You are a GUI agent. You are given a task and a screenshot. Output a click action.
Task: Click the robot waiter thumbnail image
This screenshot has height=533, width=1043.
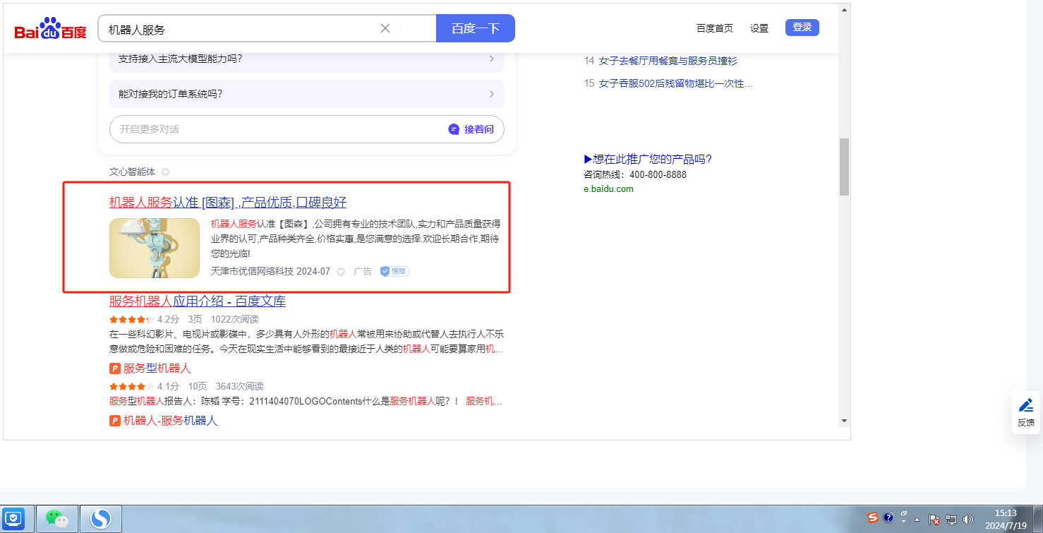pos(155,248)
